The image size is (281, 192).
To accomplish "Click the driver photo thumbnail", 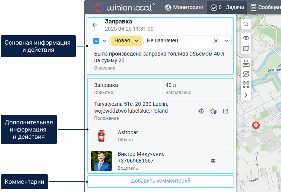I will pos(101,161).
